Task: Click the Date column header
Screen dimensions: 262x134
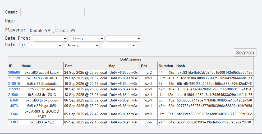Action: pos(85,66)
